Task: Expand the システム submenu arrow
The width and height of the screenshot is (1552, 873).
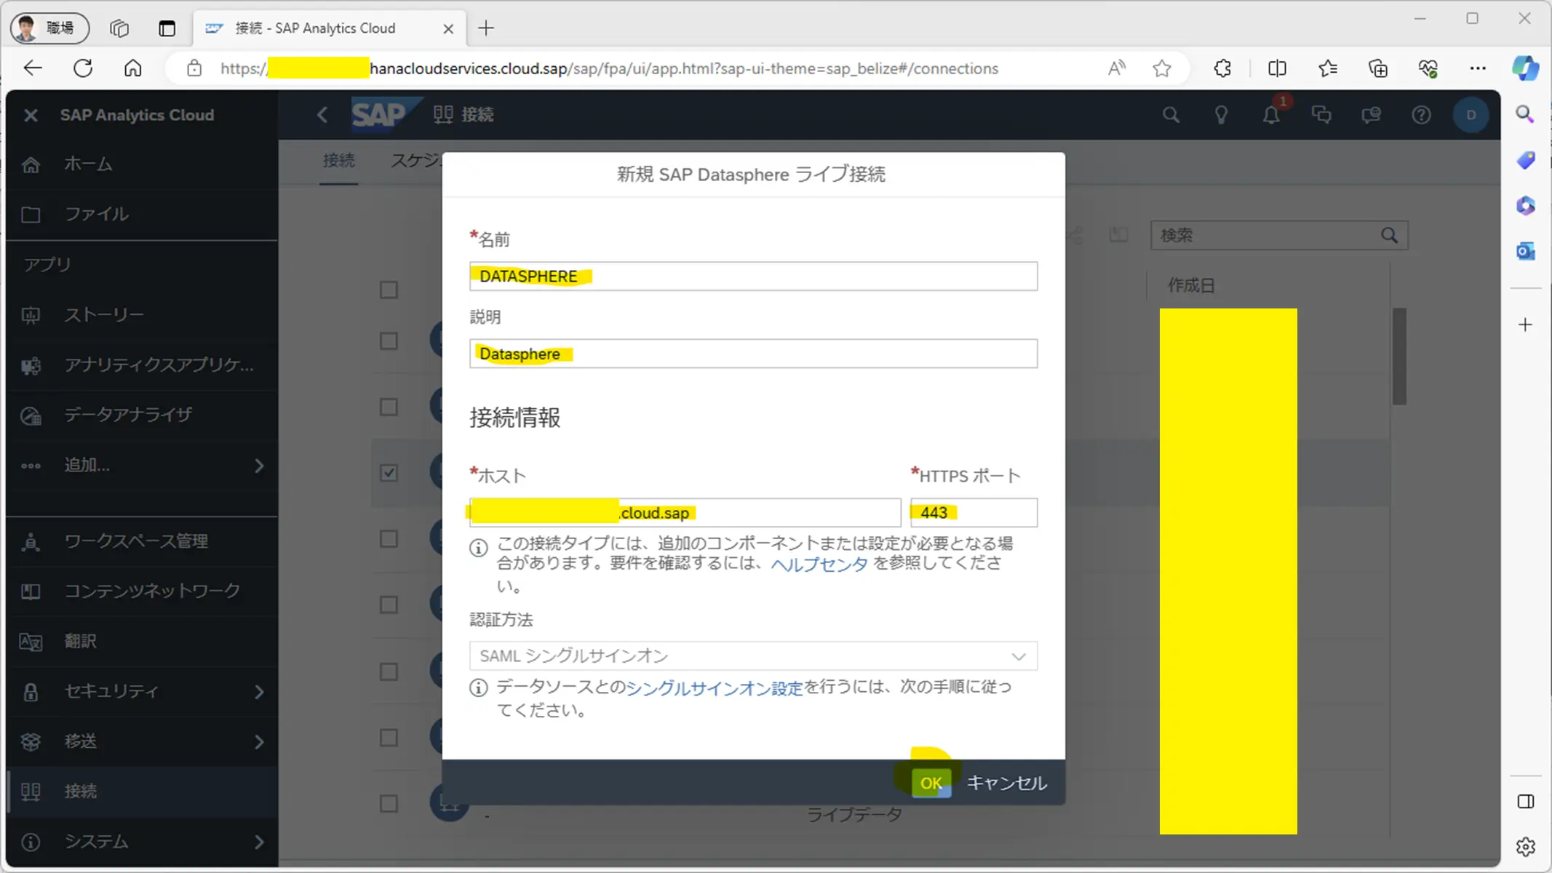Action: pos(259,842)
